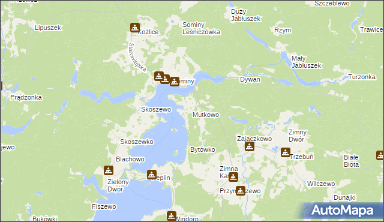Select the Skoszewko place name
The width and height of the screenshot is (384, 222).
137,142
